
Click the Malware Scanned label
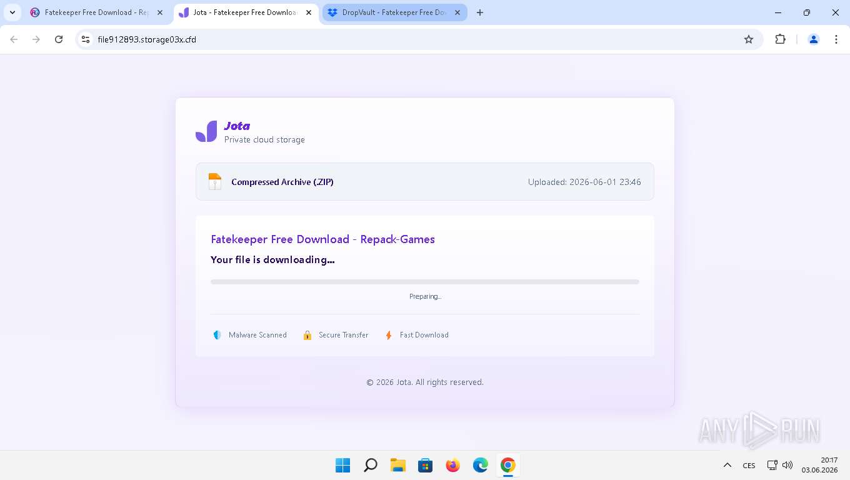[257, 335]
